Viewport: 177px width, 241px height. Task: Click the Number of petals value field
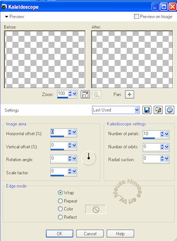tap(152, 134)
